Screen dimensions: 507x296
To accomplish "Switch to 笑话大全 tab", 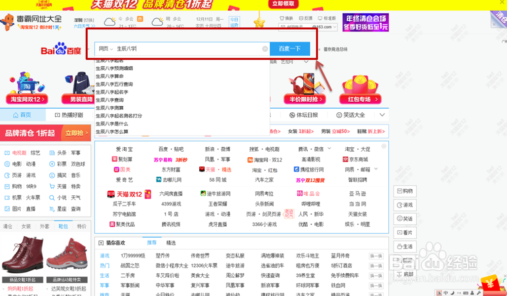I will point(350,115).
